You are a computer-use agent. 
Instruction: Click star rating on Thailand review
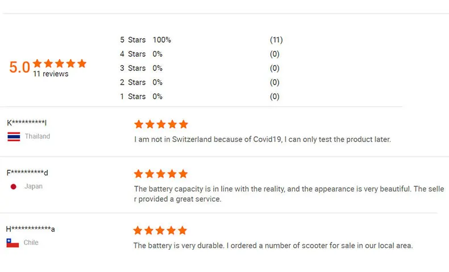click(x=161, y=124)
